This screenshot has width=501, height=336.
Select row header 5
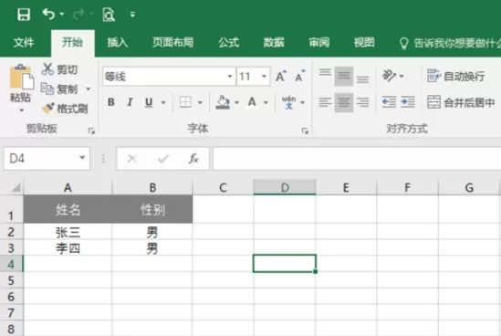(x=11, y=280)
